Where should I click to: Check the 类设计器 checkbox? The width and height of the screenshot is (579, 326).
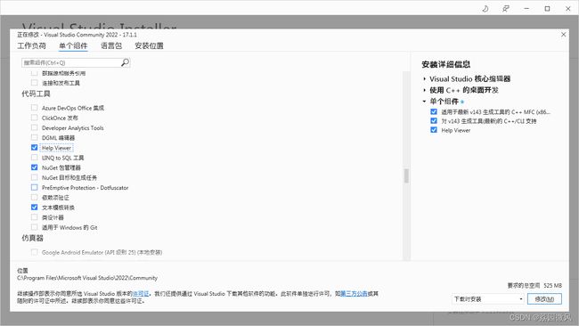tap(35, 217)
